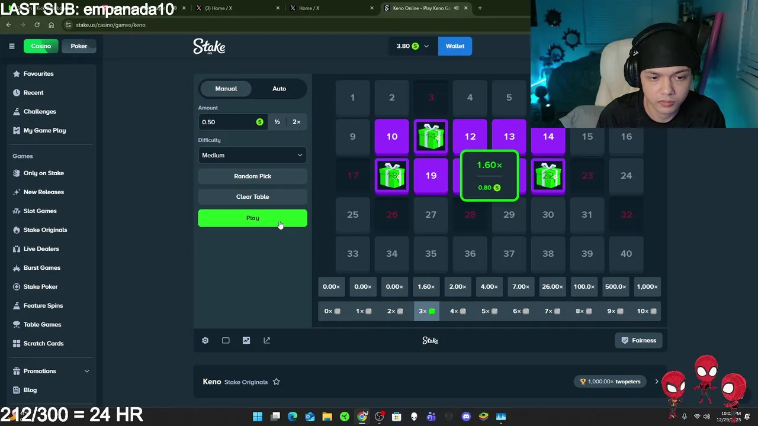Screen dimensions: 758x426
Task: Open the Windows Start menu
Action: pos(258,417)
